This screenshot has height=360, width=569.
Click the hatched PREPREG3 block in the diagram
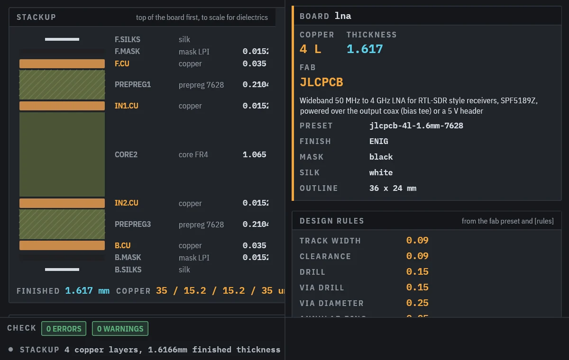pyautogui.click(x=62, y=225)
